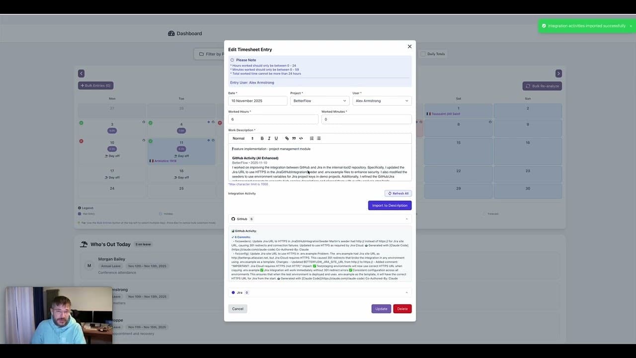Screen dimensions: 636x358
Task: Click the Dashboard heading item
Action: click(185, 33)
